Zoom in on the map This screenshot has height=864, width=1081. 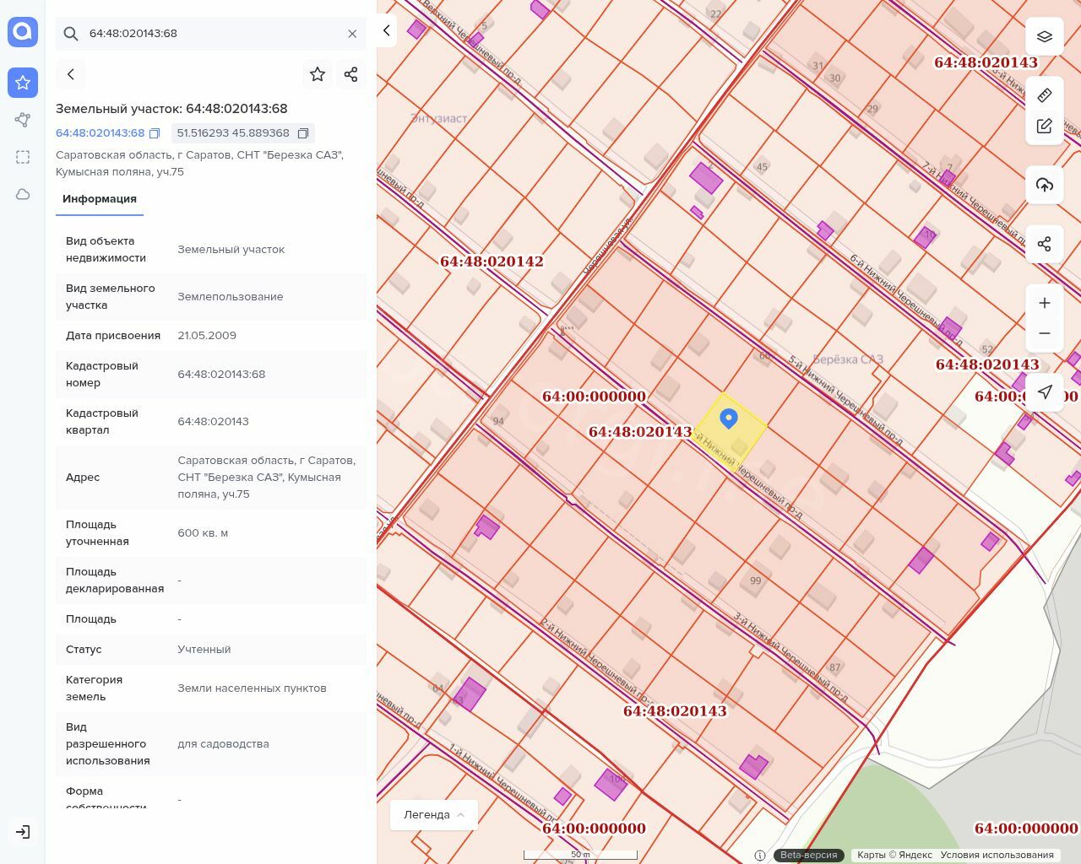1045,303
